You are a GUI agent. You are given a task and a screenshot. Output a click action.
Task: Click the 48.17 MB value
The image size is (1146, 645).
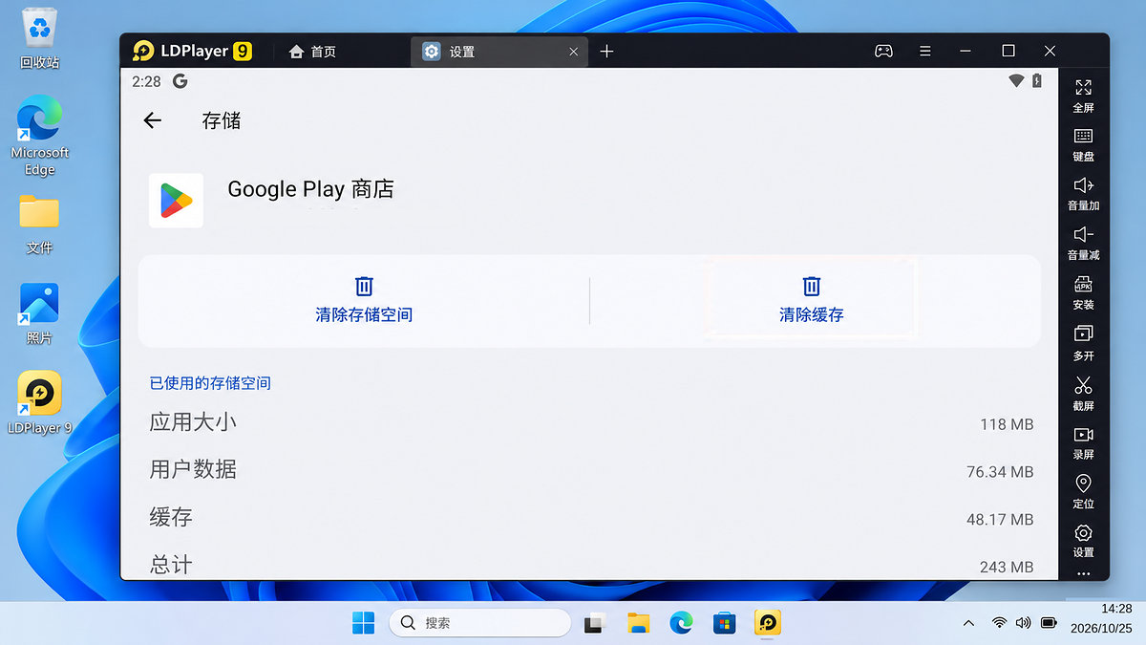tap(1000, 520)
